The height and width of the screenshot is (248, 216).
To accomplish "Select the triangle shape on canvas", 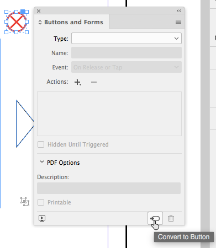I will pos(25,123).
